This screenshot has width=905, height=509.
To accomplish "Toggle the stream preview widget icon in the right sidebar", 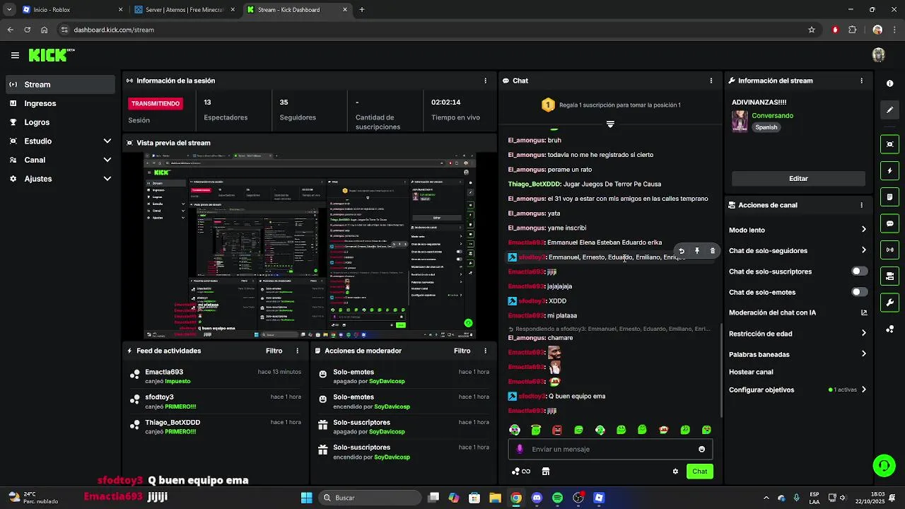I will click(889, 144).
